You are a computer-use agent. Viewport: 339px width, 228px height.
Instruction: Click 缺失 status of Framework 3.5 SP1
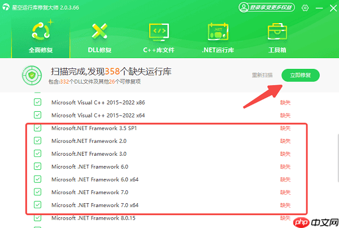pyautogui.click(x=285, y=128)
